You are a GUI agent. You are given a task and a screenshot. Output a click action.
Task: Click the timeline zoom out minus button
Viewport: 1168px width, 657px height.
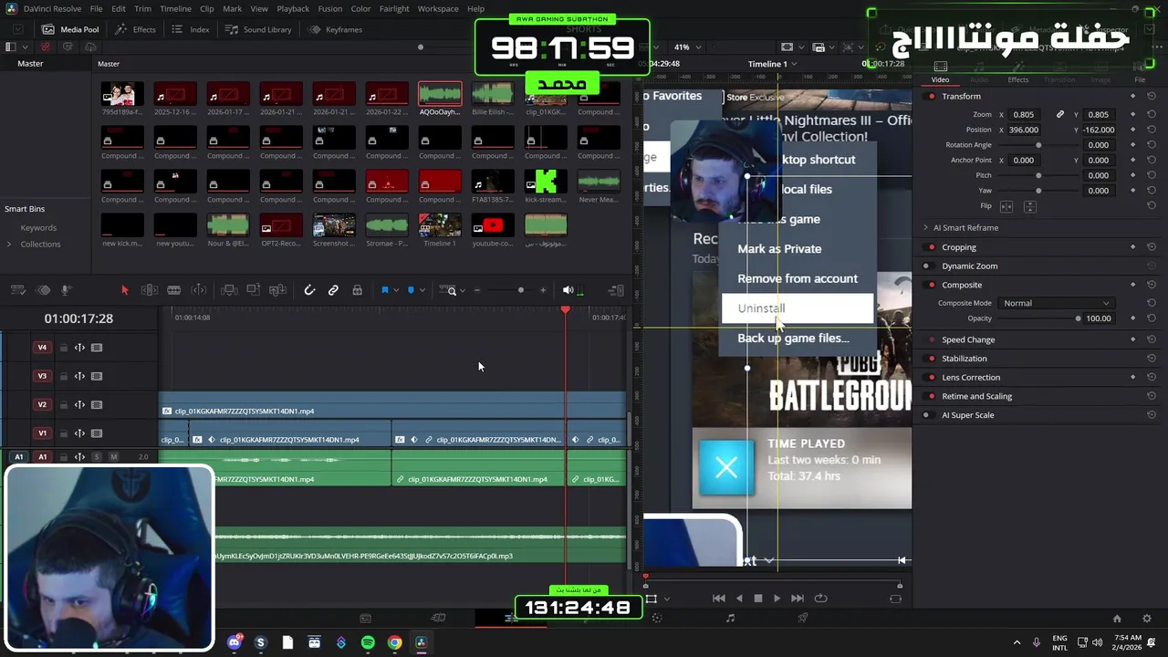(476, 290)
